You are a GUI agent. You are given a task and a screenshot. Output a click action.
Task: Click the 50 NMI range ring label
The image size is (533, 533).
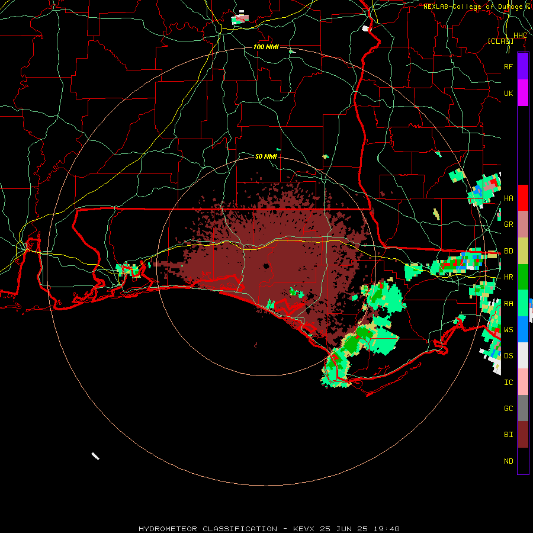266,156
